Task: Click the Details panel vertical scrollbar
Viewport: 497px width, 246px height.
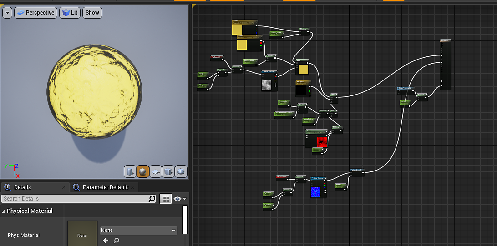Action: tap(185, 220)
